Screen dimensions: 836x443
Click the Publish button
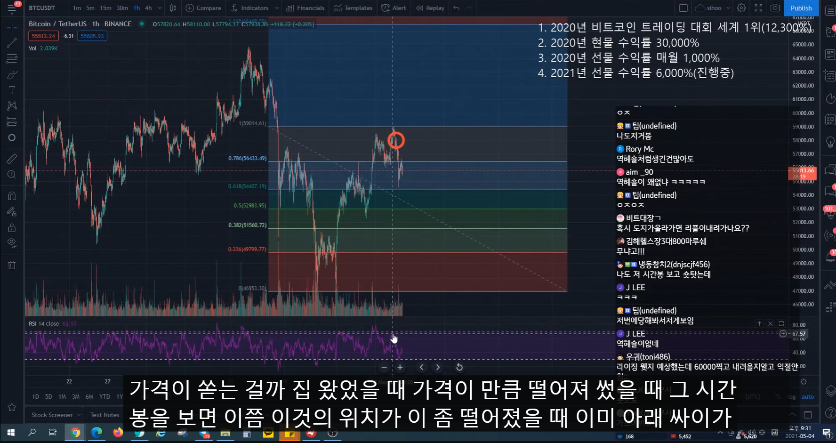pyautogui.click(x=801, y=8)
